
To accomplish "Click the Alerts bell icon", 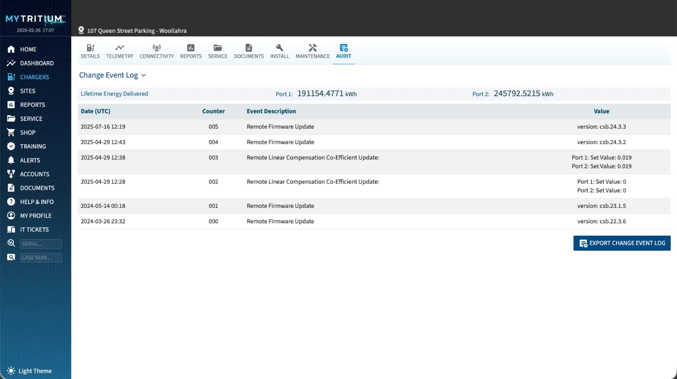I will [11, 160].
